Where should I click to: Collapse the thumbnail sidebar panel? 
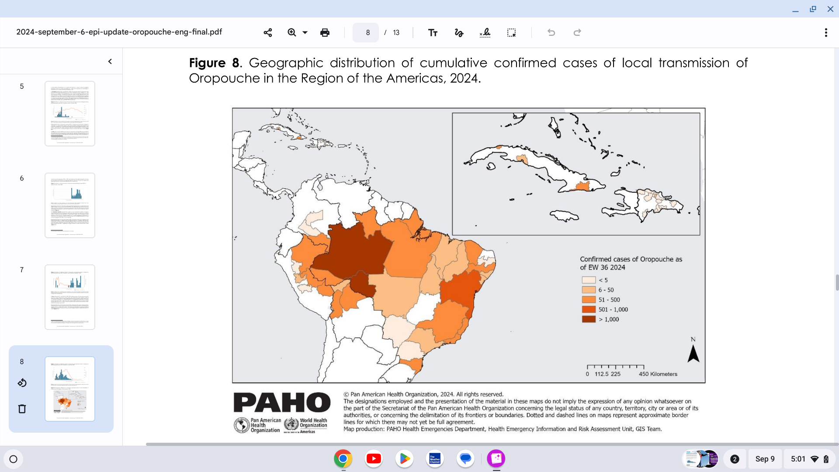(x=110, y=62)
